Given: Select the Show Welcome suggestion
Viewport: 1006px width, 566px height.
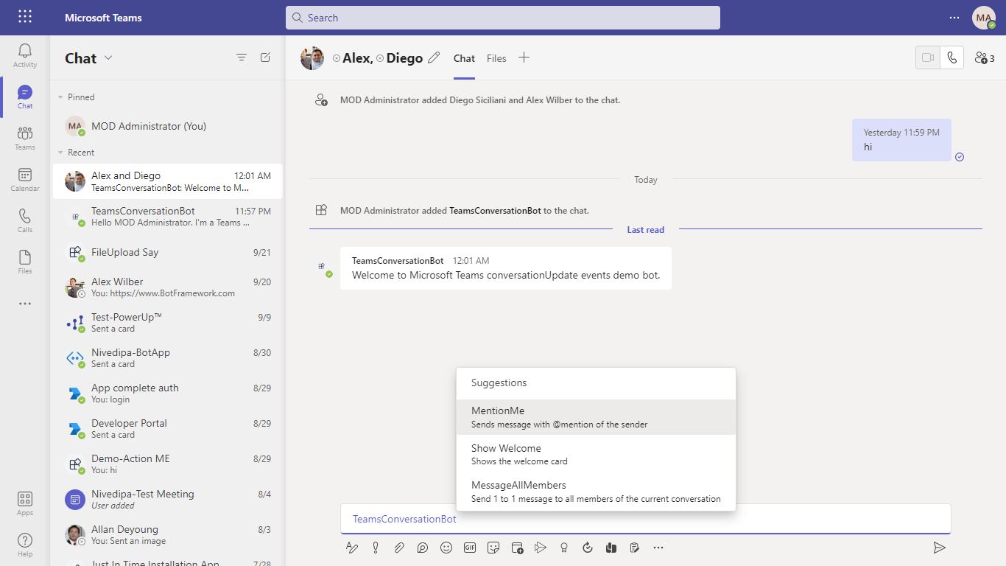Looking at the screenshot, I should pos(596,454).
